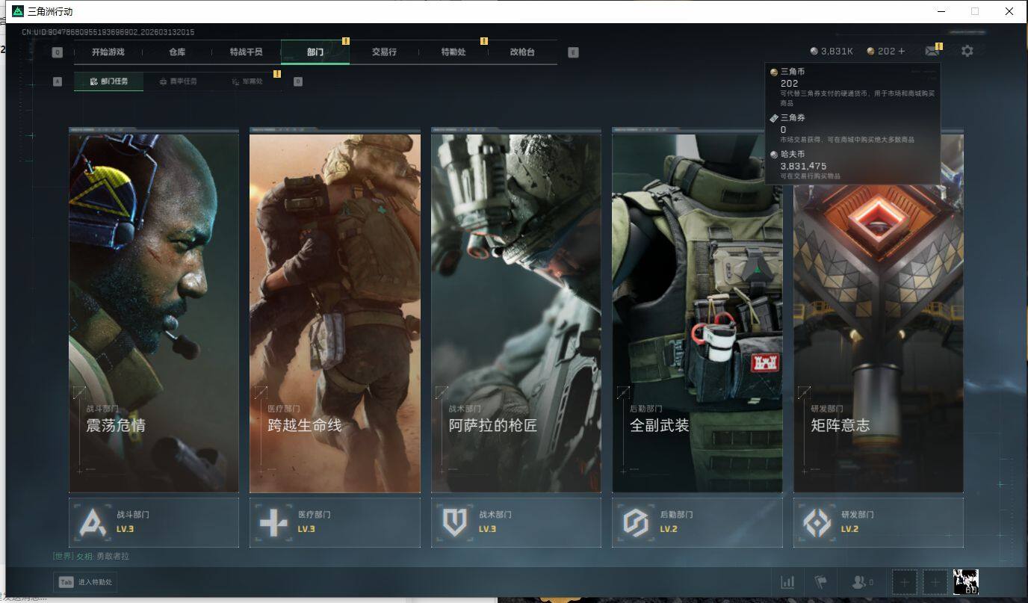Open the mail envelope icon

(x=932, y=51)
